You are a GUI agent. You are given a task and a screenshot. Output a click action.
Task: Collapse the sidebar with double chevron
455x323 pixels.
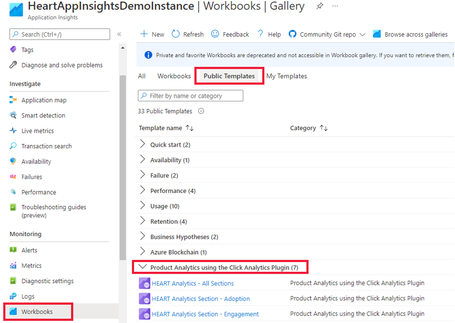point(119,35)
